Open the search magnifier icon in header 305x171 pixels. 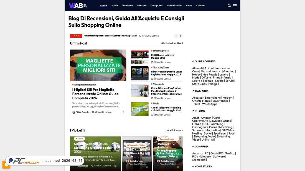[229, 6]
